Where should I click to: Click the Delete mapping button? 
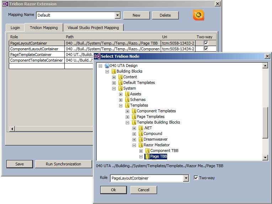pyautogui.click(x=165, y=15)
